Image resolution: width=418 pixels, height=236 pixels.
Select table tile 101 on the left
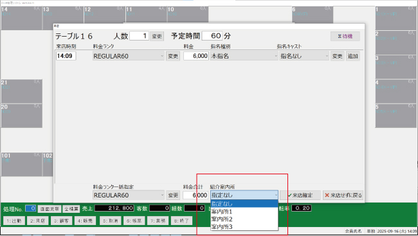click(x=21, y=165)
